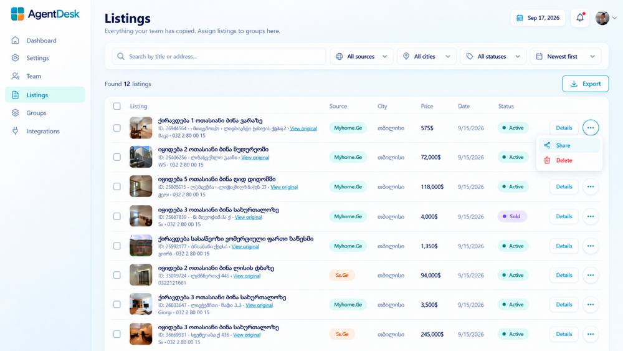Open Team in the sidebar
The image size is (623, 351).
click(x=45, y=76)
